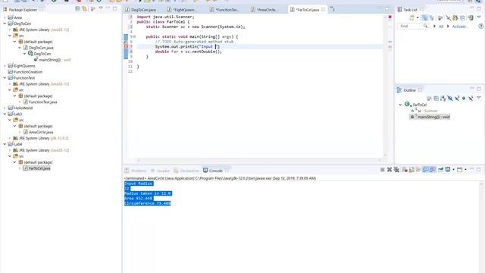Viewport: 485px width, 273px height.
Task: Toggle Link with Editor in Package Explorer
Action: 84,8
